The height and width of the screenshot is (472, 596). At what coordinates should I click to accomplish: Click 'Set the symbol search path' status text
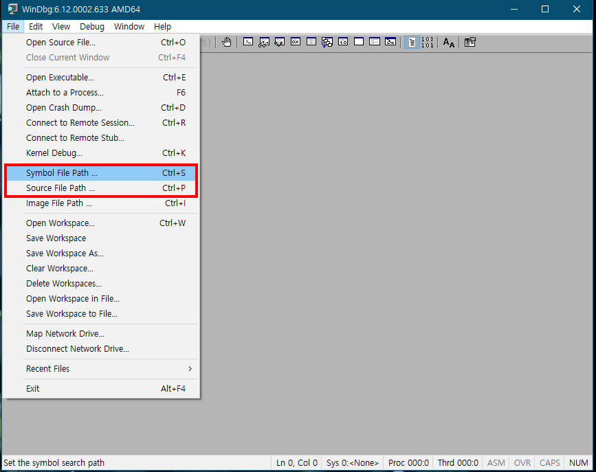tap(54, 463)
